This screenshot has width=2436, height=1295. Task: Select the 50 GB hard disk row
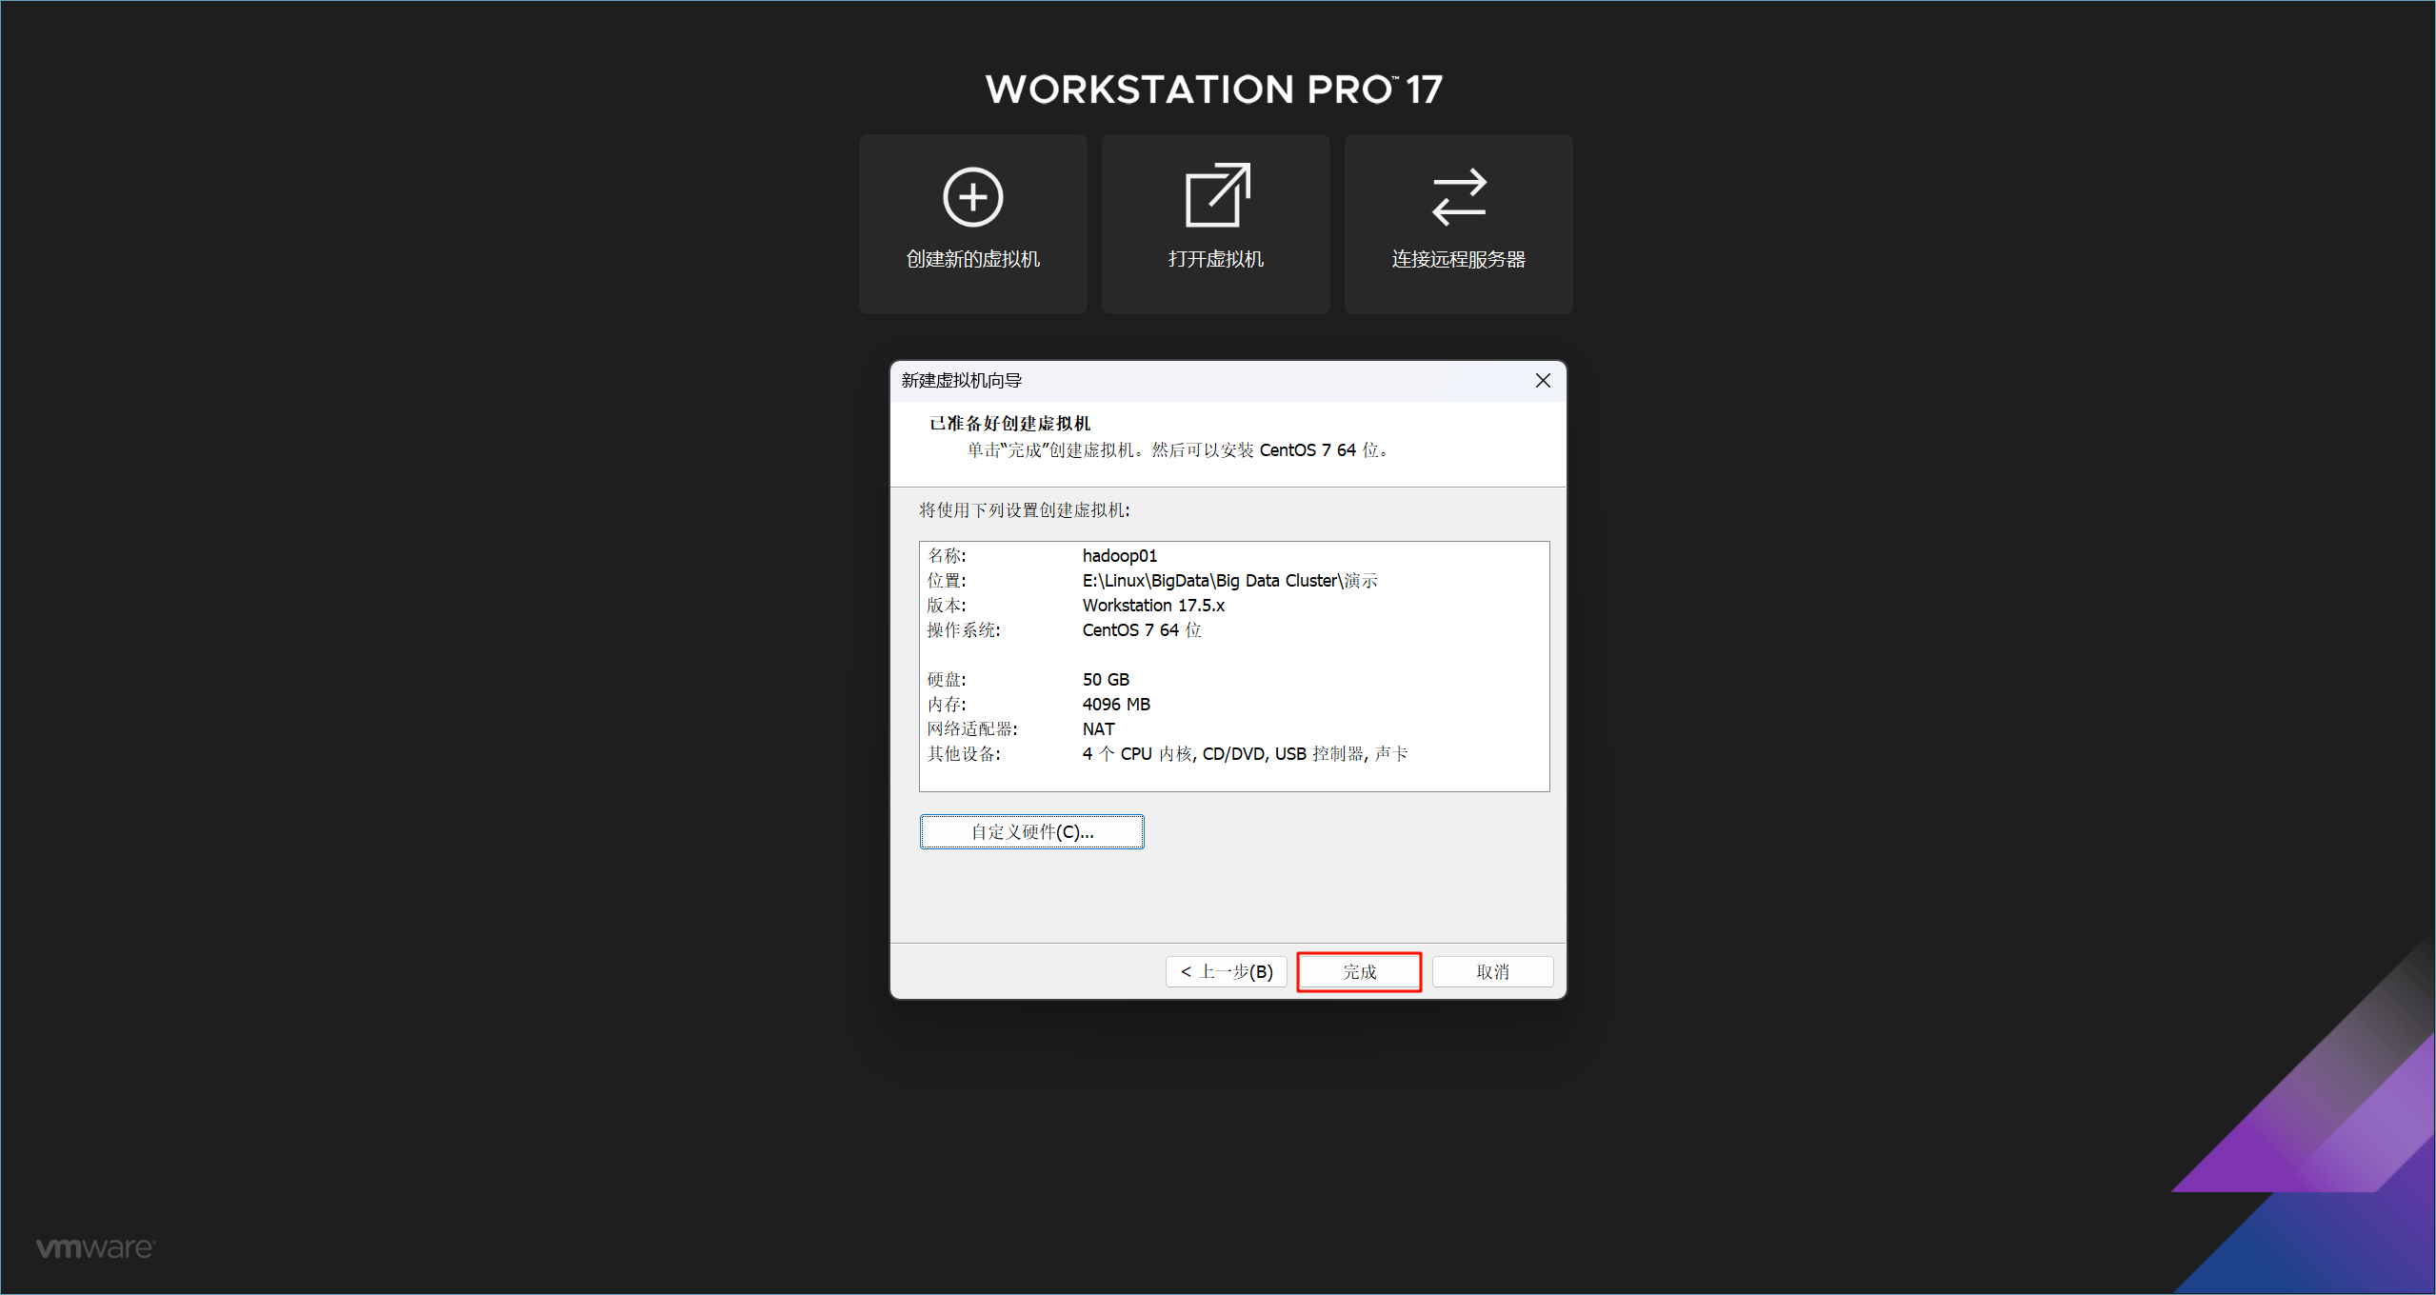point(1105,680)
